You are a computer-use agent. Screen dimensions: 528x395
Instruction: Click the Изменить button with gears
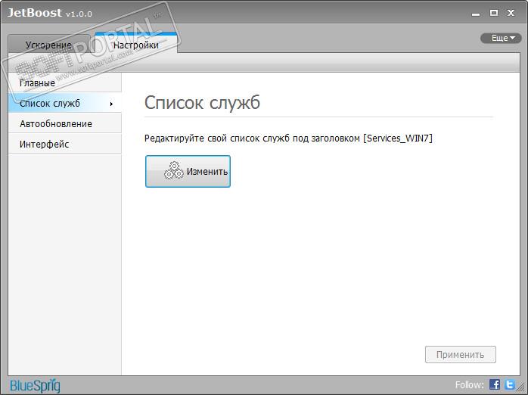[188, 172]
